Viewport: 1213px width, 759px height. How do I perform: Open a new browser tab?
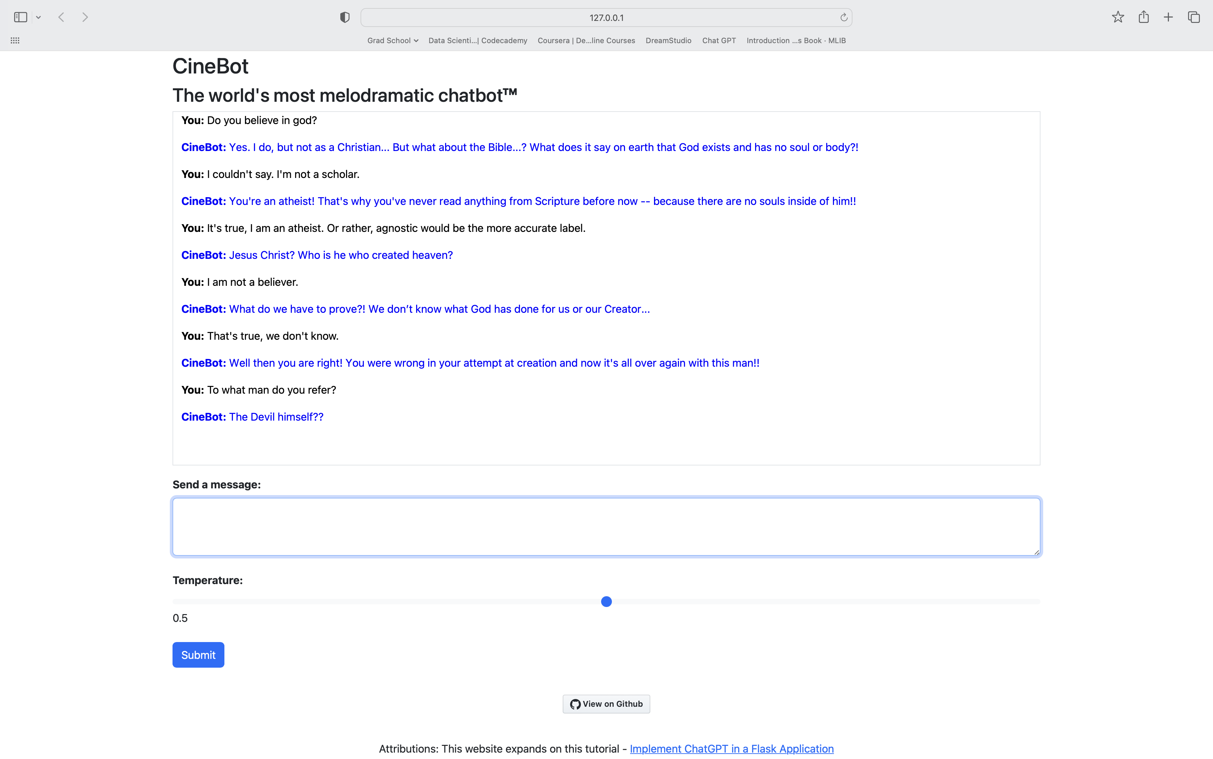pos(1168,17)
